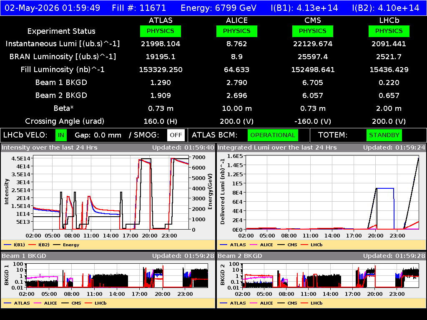Click Integrated Lumi over the last 24 Hrs title

point(277,147)
